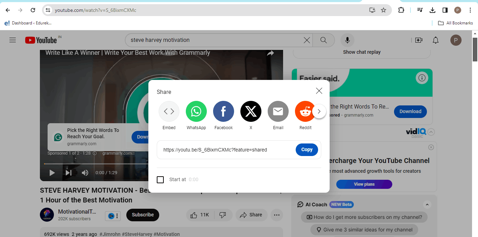The image size is (478, 237).
Task: Open YouTube notifications bell
Action: click(x=435, y=40)
